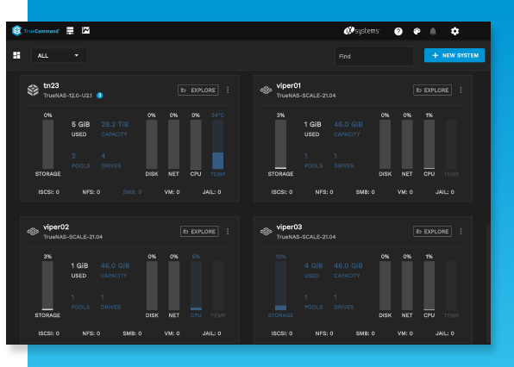Show alerts via the bell icon
514x367 pixels.
click(433, 31)
